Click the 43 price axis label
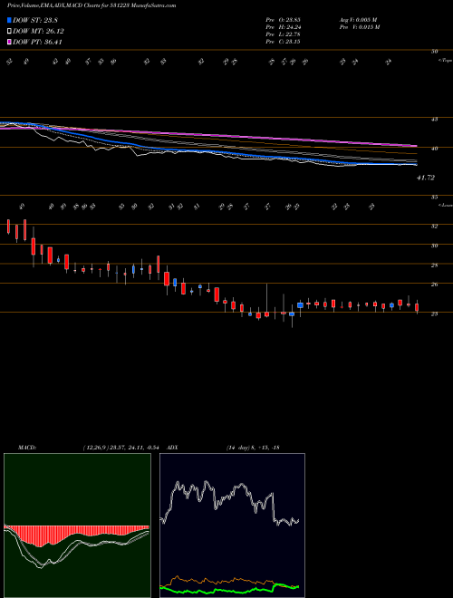Screen dimensions: 453x598 pos(434,120)
